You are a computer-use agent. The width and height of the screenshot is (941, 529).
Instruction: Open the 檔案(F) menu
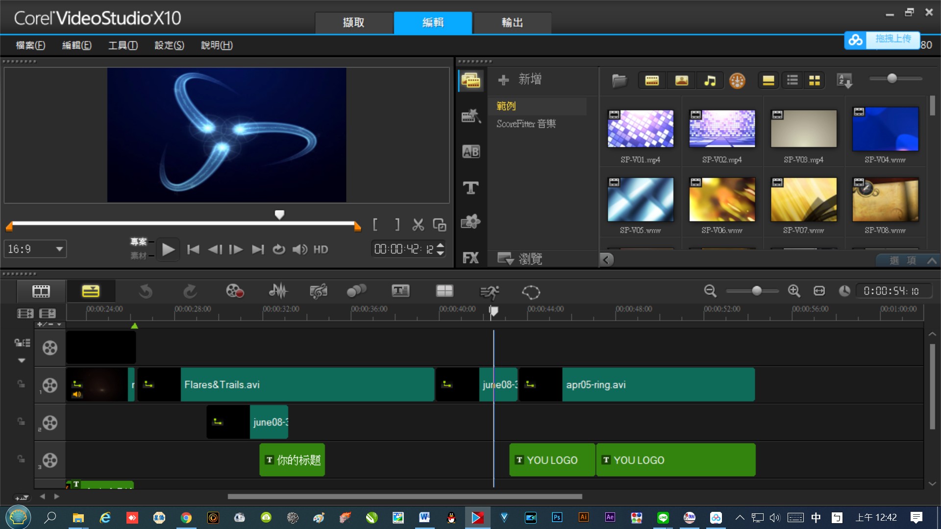(30, 45)
